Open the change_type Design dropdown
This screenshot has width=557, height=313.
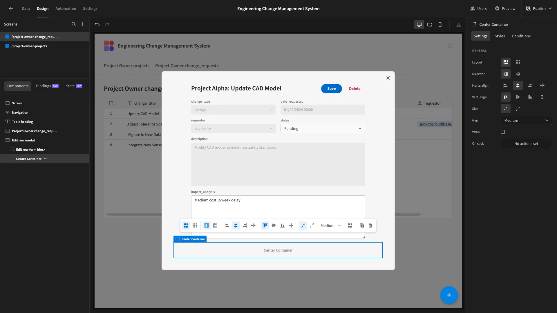[233, 110]
